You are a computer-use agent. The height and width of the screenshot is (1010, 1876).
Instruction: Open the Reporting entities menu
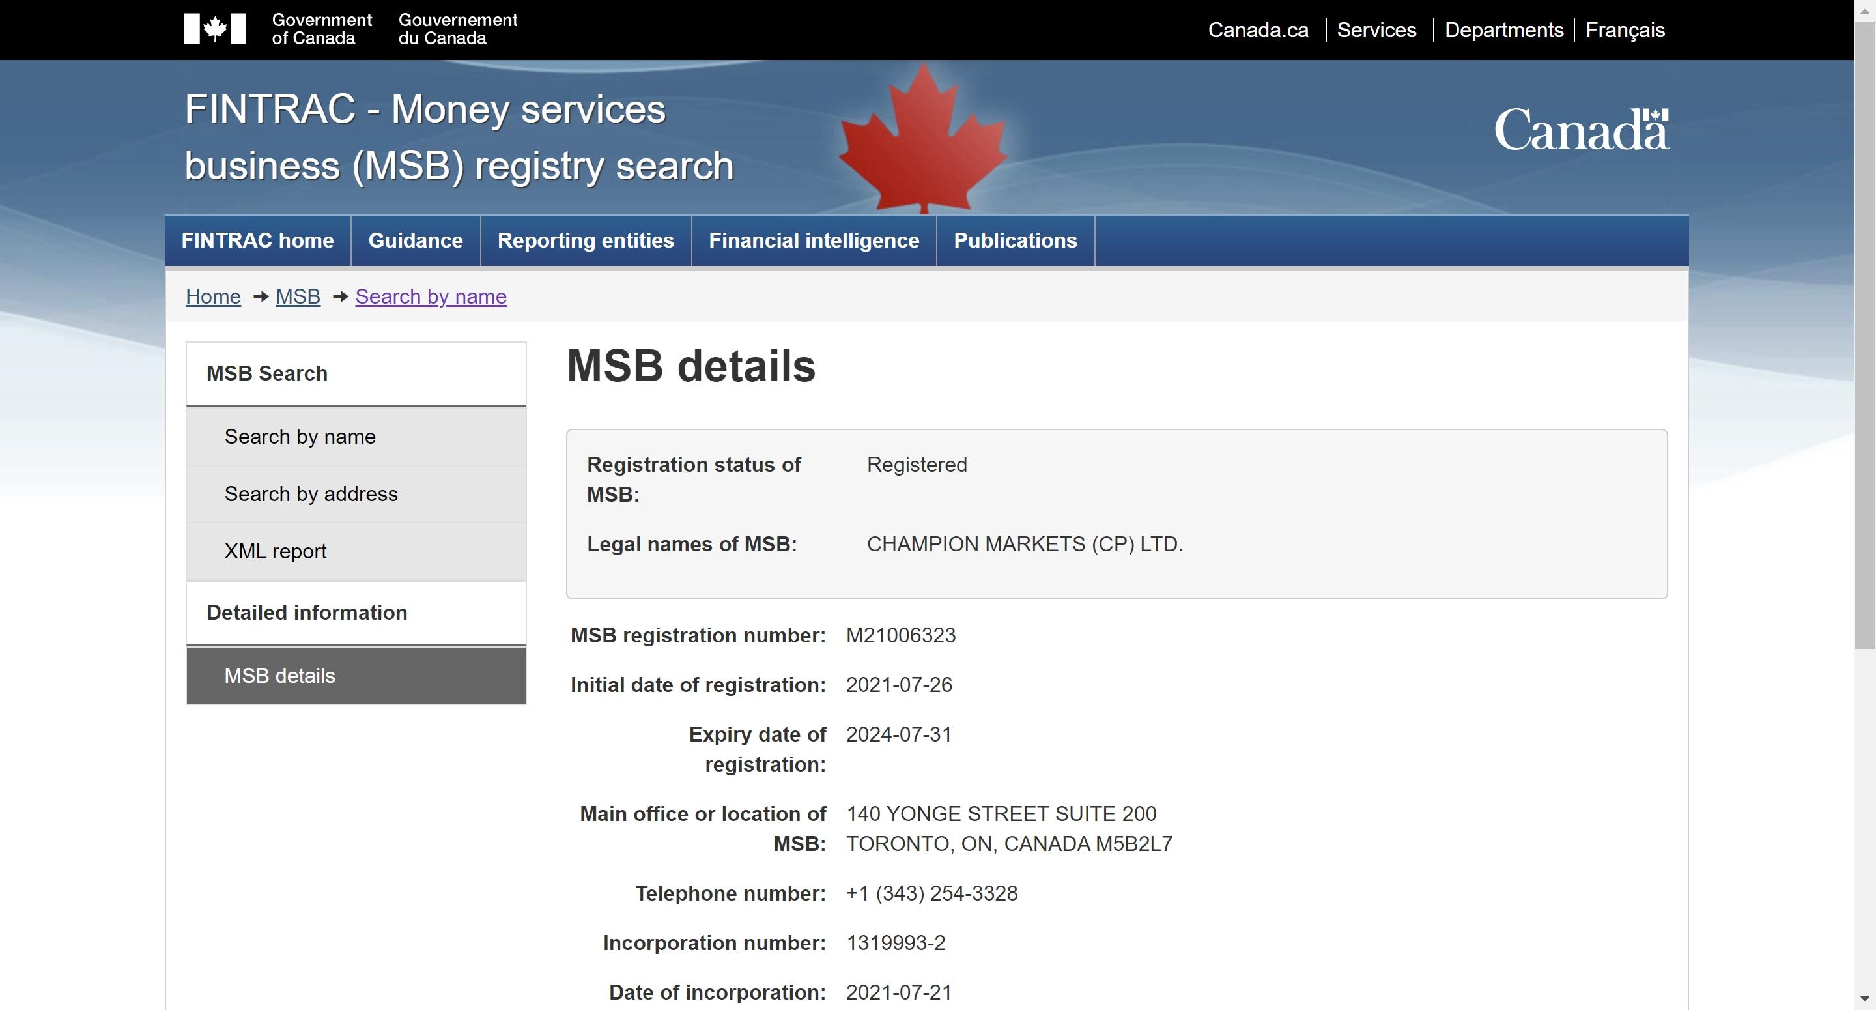[x=586, y=240]
